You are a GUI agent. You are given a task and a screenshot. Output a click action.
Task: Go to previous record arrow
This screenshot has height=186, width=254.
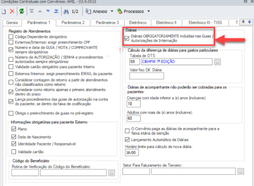[40, 11]
